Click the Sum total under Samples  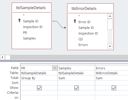point(76,78)
